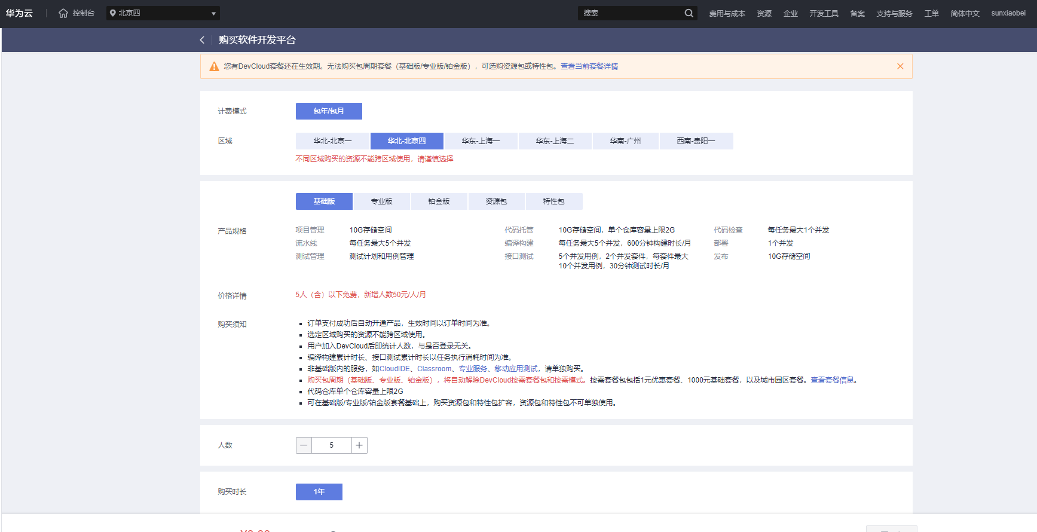The width and height of the screenshot is (1037, 532).
Task: Open the 支持与服务 menu
Action: point(894,13)
